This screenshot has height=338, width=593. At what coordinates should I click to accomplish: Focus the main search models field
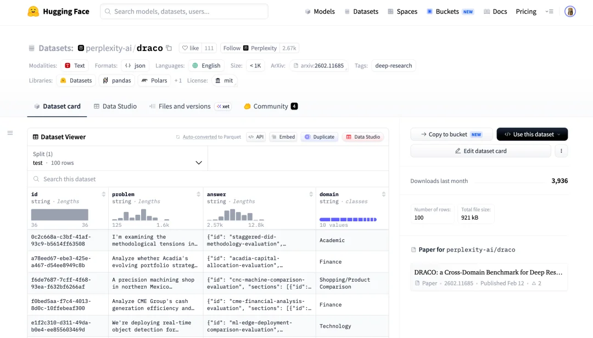[x=184, y=12]
